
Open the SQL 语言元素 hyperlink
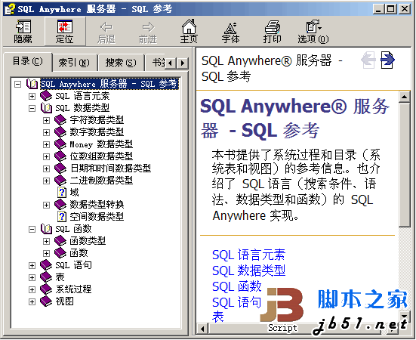(248, 255)
